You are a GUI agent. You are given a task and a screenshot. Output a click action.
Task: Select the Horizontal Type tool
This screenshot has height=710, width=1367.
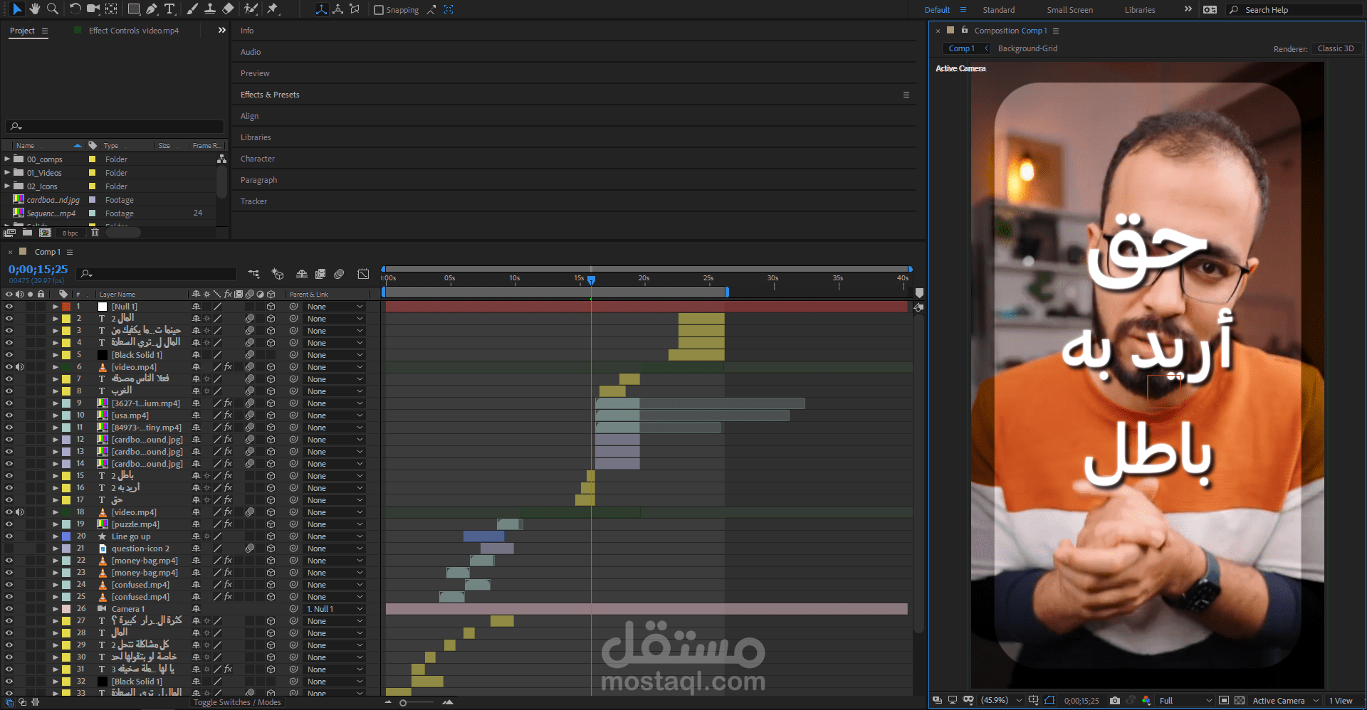pyautogui.click(x=169, y=9)
